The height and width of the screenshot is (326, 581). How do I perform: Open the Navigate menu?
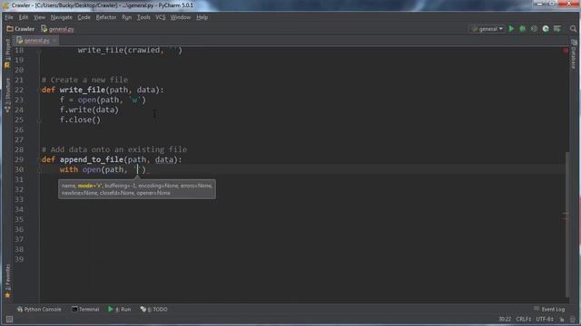click(62, 17)
